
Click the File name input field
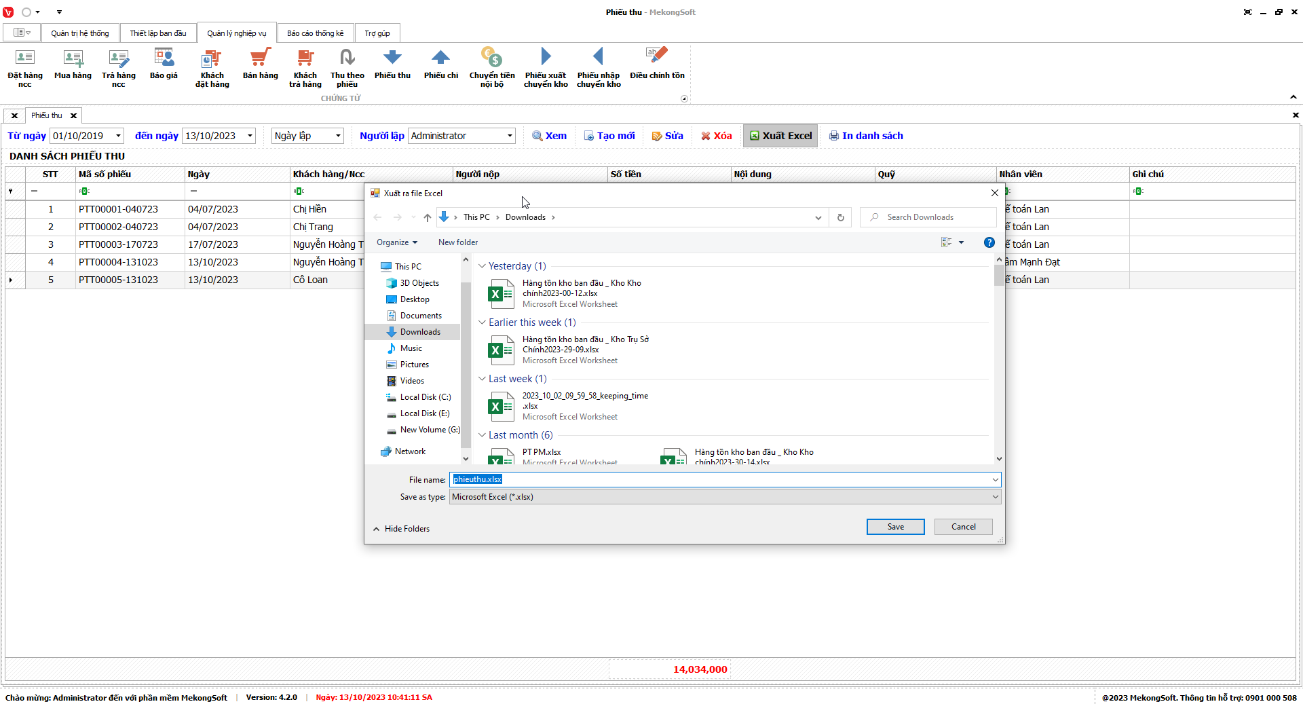(x=719, y=479)
